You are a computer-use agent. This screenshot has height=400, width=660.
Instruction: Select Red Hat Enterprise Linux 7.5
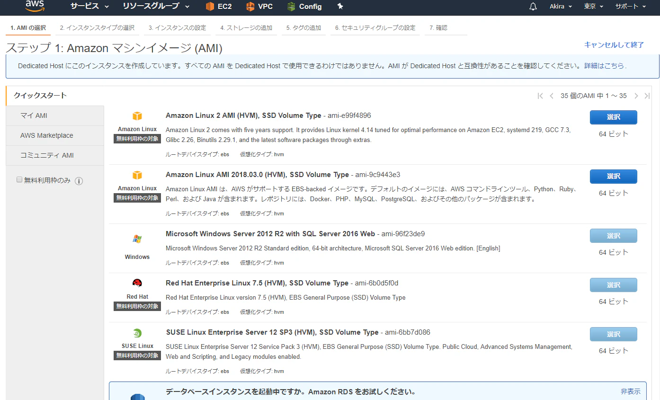coord(613,285)
